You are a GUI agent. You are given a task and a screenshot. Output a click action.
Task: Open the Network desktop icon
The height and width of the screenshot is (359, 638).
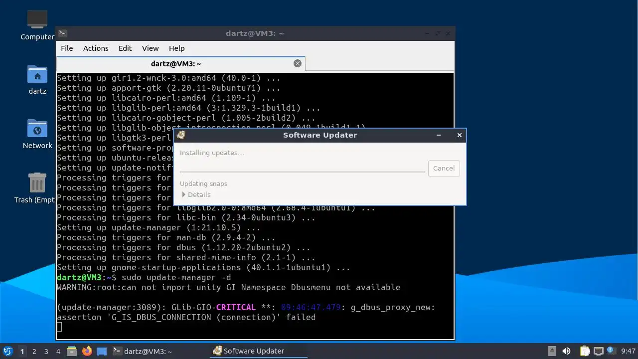pos(37,129)
